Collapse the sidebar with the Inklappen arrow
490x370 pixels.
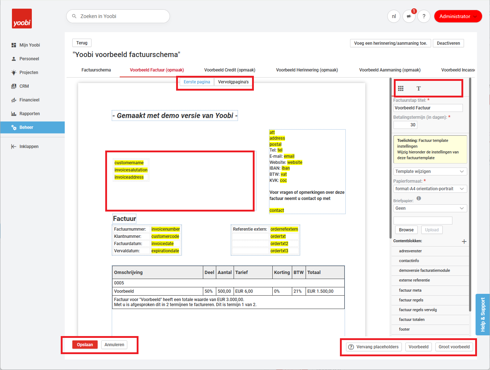[14, 147]
